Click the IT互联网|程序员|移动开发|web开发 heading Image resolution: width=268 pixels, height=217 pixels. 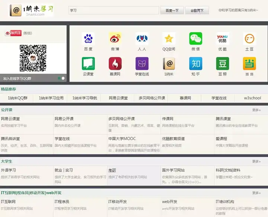click(x=31, y=193)
